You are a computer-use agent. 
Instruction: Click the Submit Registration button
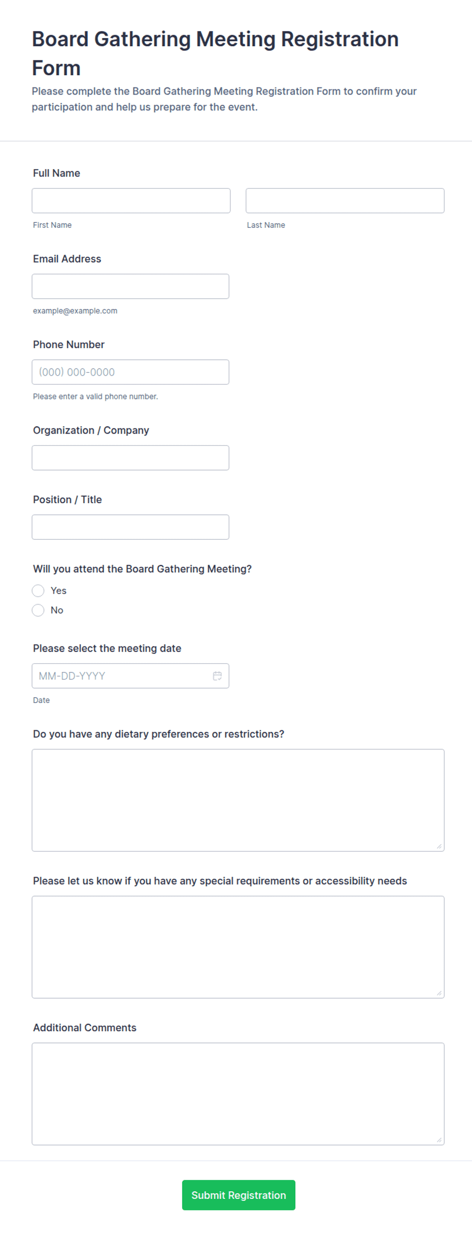point(239,1195)
